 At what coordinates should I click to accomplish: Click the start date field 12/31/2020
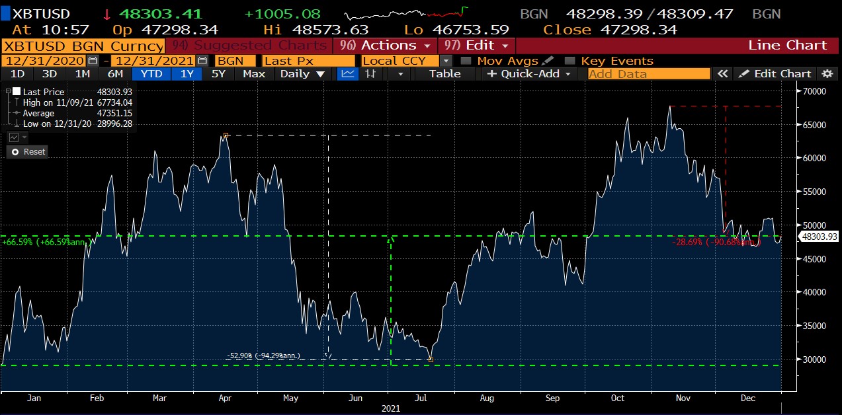coord(44,60)
